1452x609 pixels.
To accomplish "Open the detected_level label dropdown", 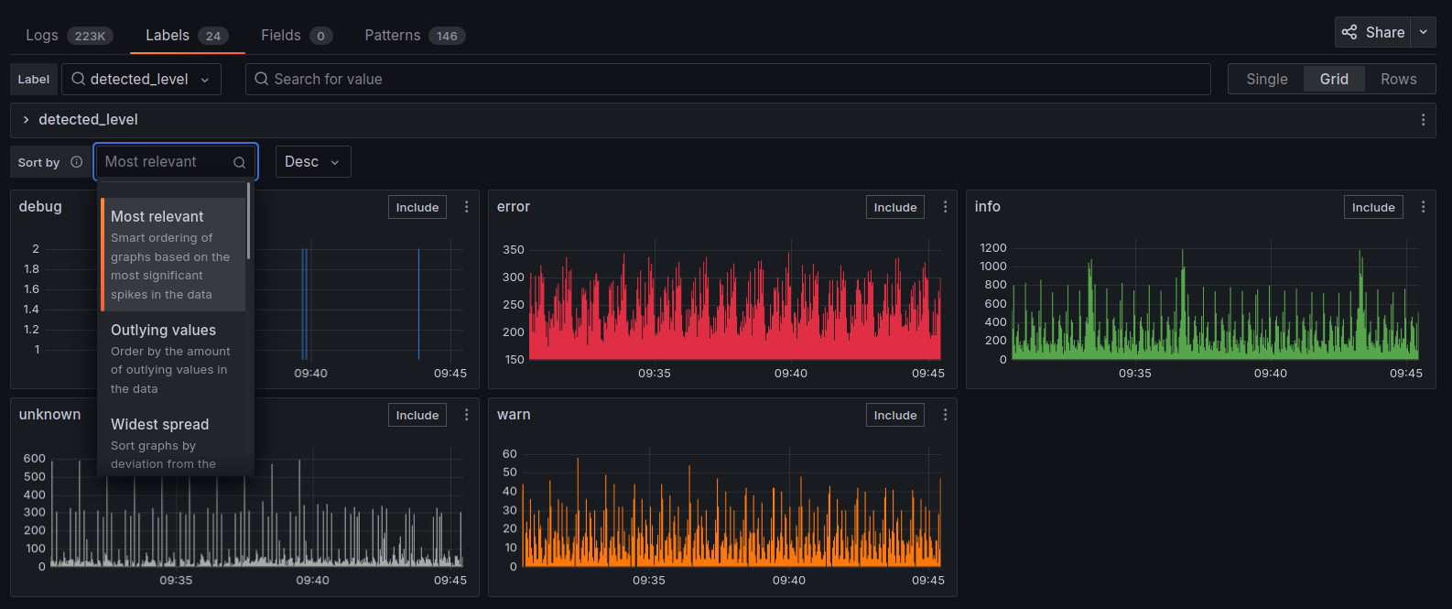I will [x=141, y=80].
